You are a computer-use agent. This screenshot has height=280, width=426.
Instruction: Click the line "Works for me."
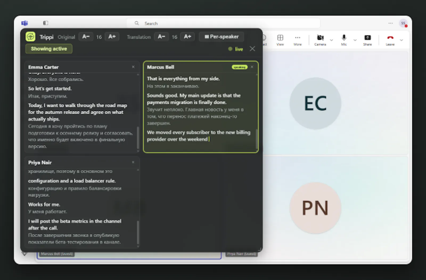44,204
